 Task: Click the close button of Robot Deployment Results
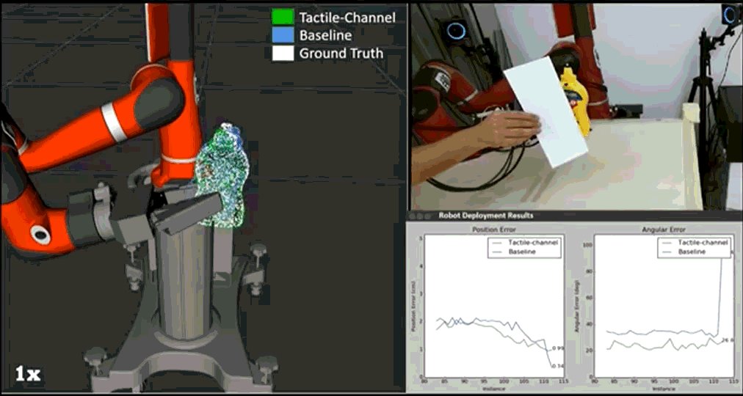coord(413,216)
